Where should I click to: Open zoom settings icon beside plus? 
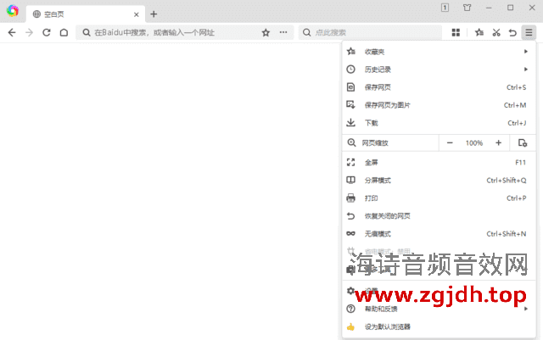click(523, 142)
